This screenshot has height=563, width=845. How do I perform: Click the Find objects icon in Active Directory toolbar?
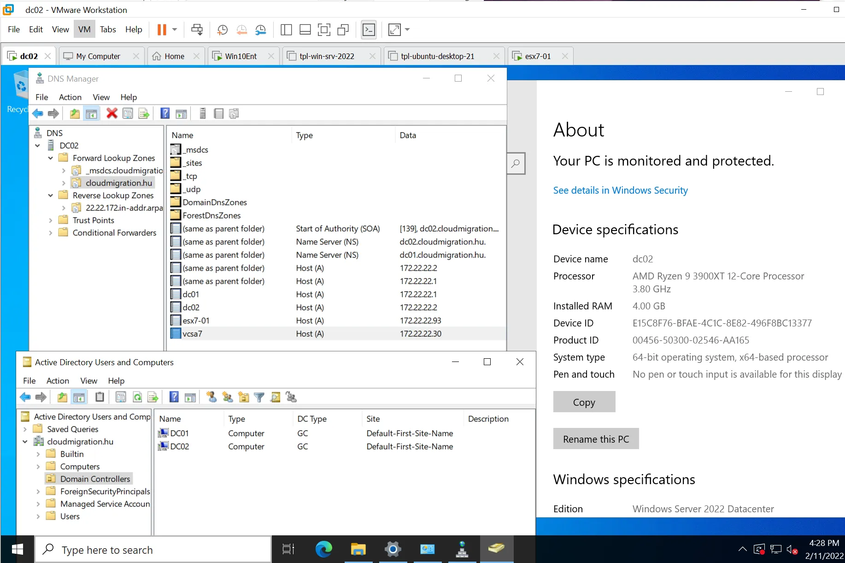pos(276,397)
